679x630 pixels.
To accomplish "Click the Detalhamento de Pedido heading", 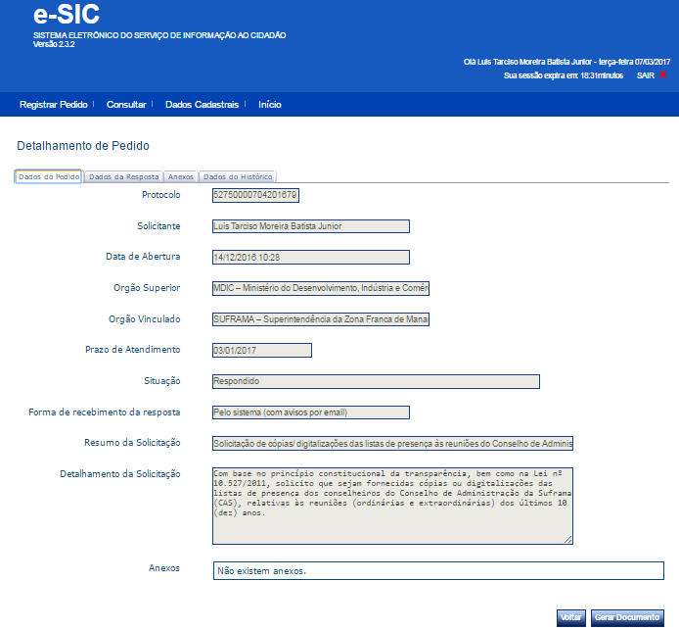I will [83, 146].
